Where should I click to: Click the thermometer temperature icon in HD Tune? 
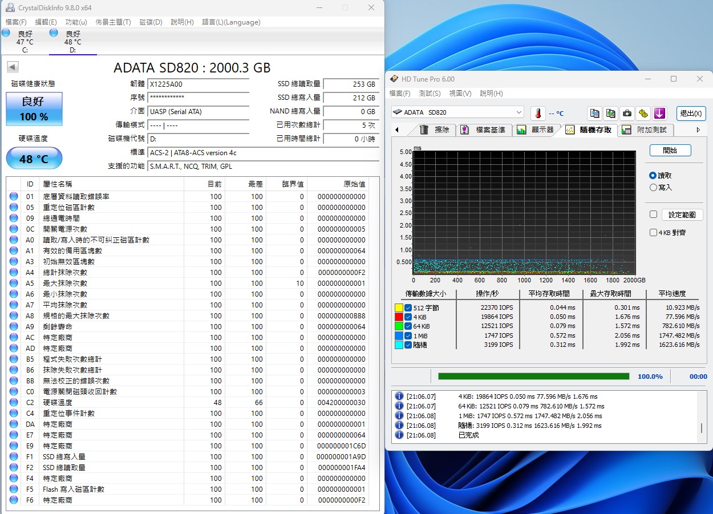(538, 113)
